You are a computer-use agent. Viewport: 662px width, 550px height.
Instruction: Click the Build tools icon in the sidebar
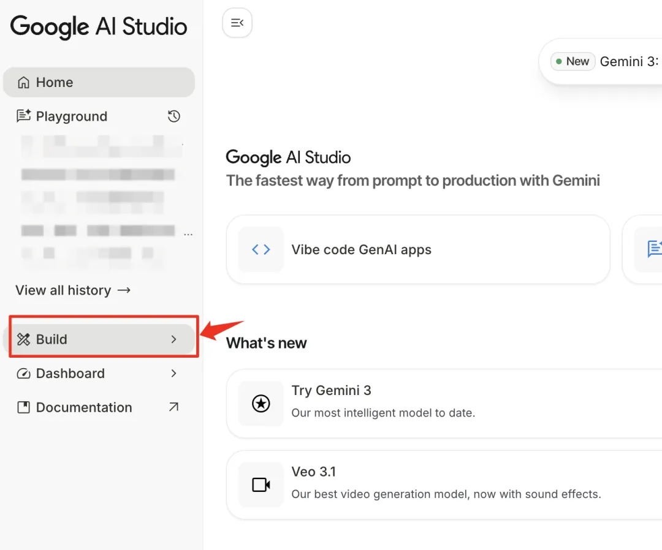(x=24, y=339)
